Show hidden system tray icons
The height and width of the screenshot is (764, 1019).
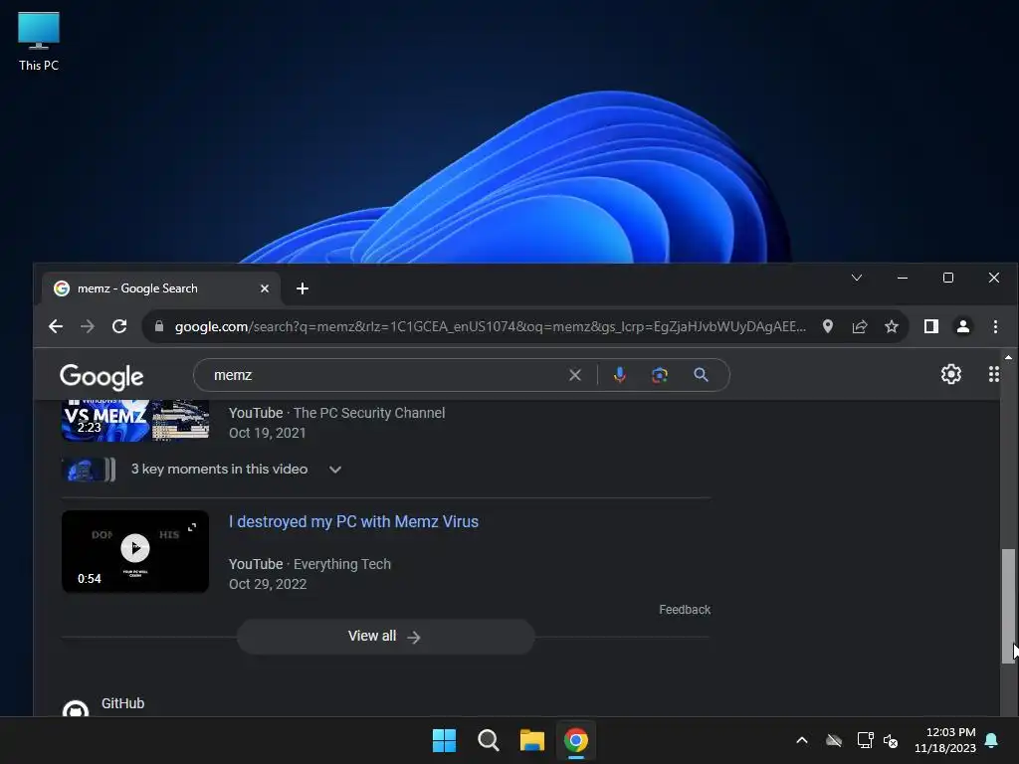pos(802,740)
